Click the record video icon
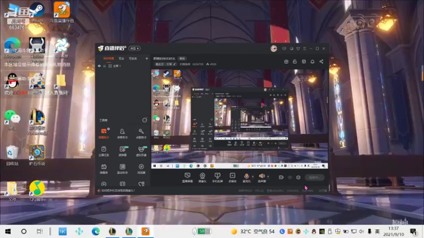This screenshot has height=238, width=424. 281,177
